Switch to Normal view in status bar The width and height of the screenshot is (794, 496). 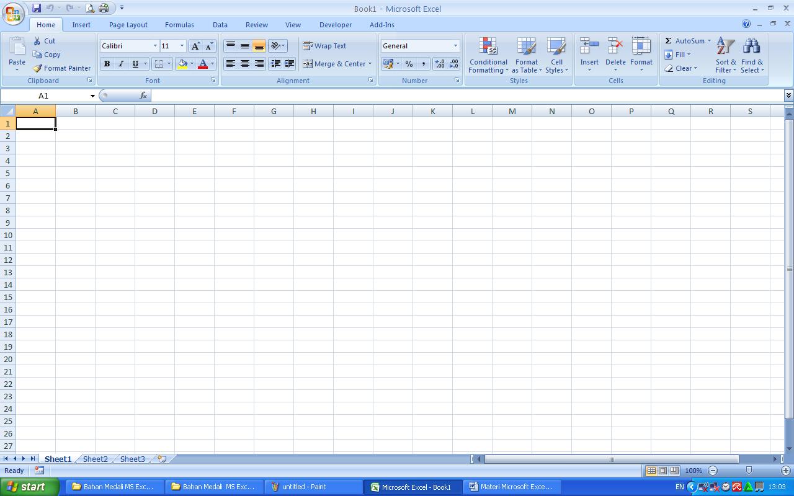[651, 471]
